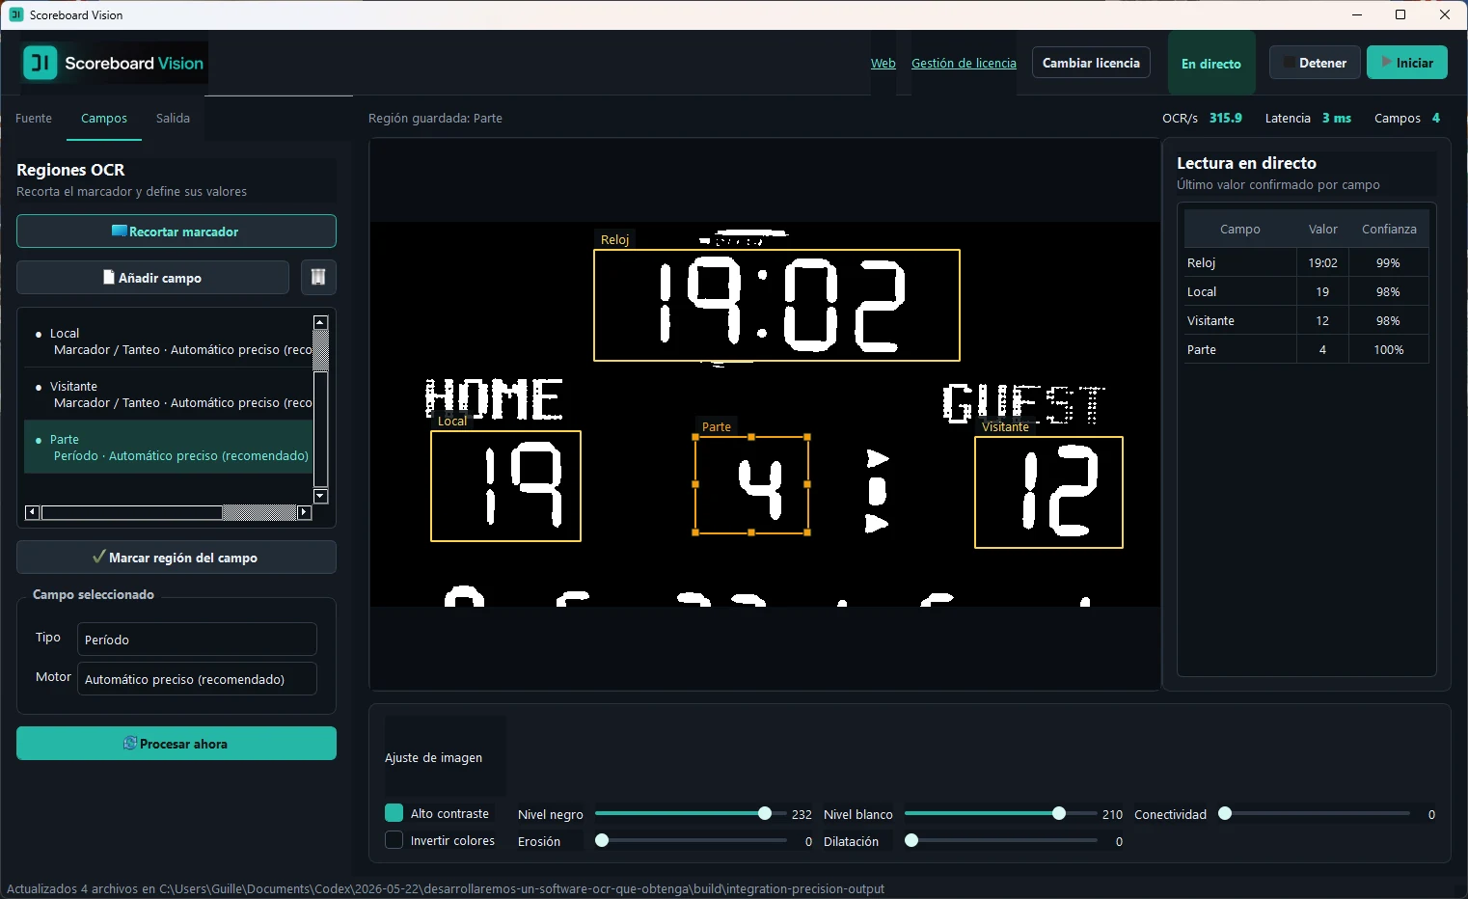This screenshot has width=1468, height=899.
Task: Open the Web link
Action: click(x=884, y=63)
